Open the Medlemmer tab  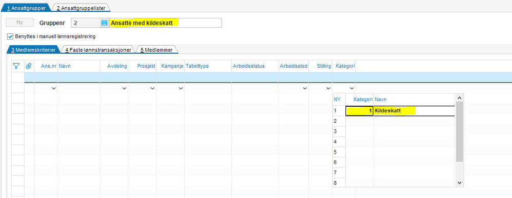[x=157, y=50]
